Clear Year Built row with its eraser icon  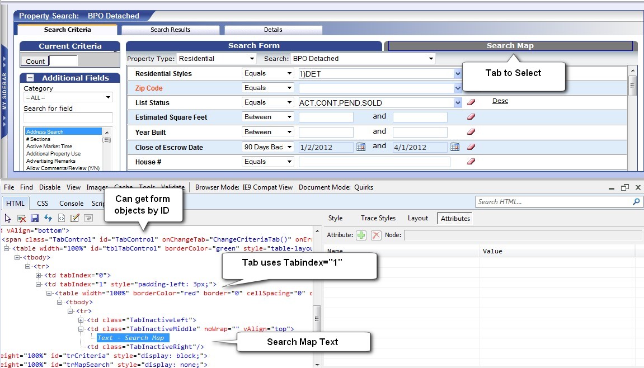471,132
